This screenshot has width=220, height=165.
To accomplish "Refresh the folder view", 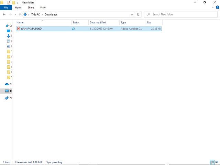I will tap(138, 14).
